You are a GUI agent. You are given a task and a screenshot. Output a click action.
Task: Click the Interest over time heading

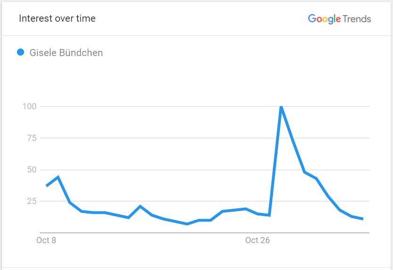pos(57,18)
